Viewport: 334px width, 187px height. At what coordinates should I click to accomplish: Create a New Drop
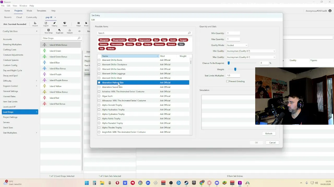[x=49, y=31]
